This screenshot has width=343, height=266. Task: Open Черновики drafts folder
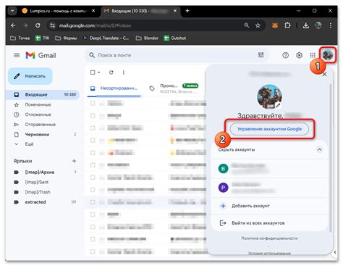coord(37,134)
